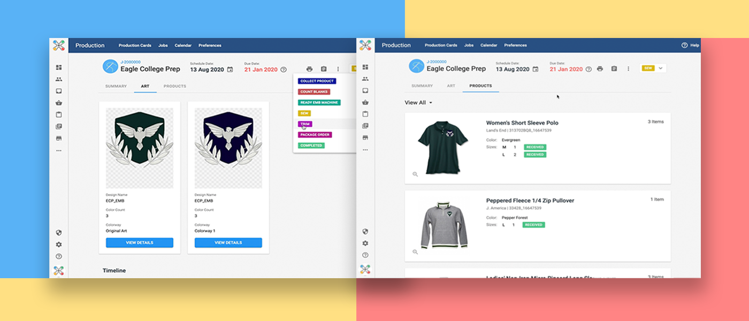
Task: Open the people icon in the Products-tab window sidebar
Action: click(365, 79)
